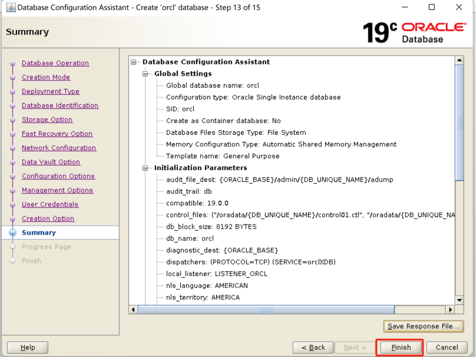Screen dimensions: 476x357
Task: Open the User Credentials step
Action: click(50, 204)
